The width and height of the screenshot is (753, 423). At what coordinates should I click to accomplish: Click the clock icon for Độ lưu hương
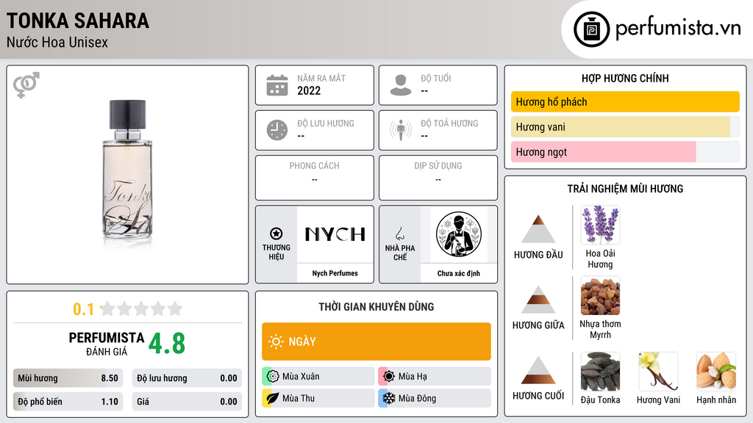[277, 130]
